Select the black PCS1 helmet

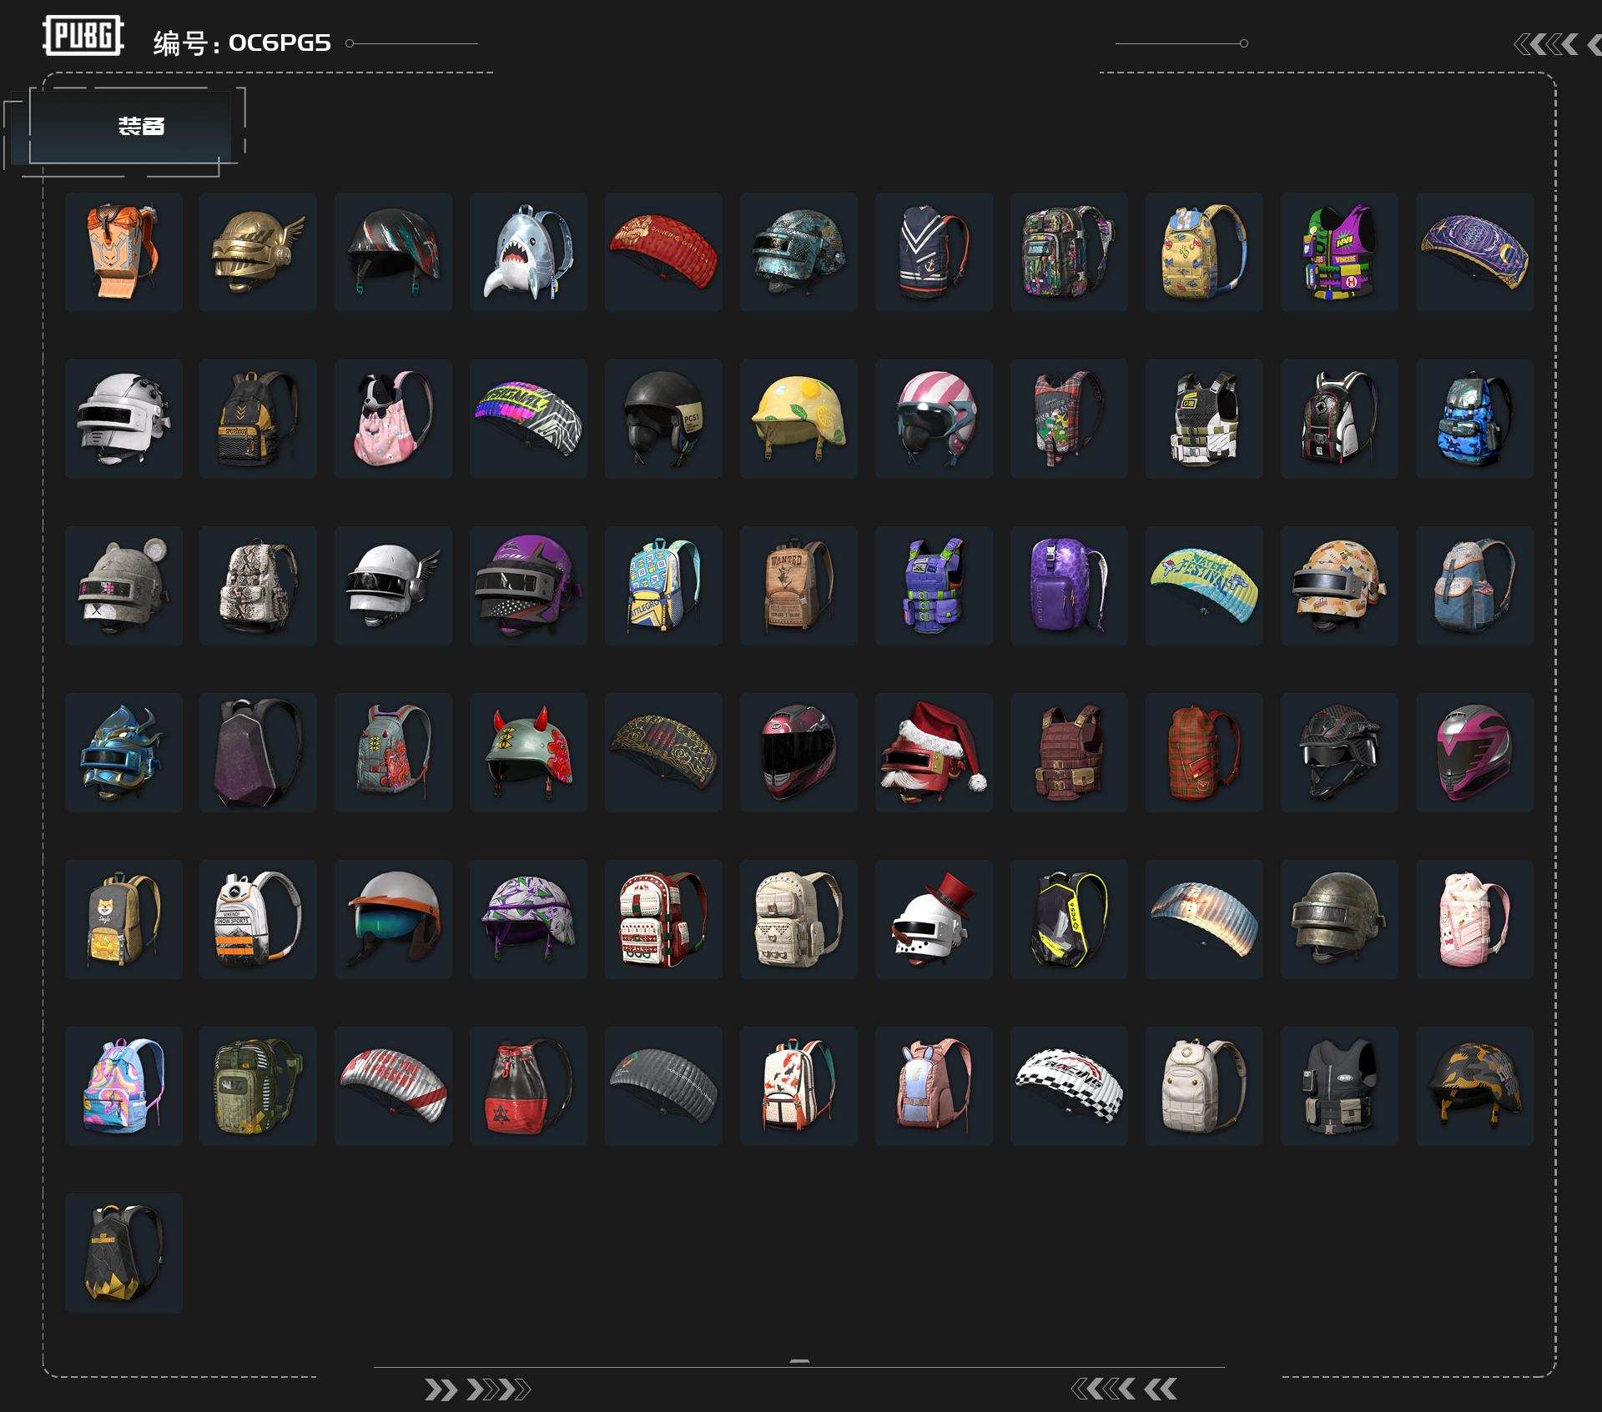click(663, 419)
